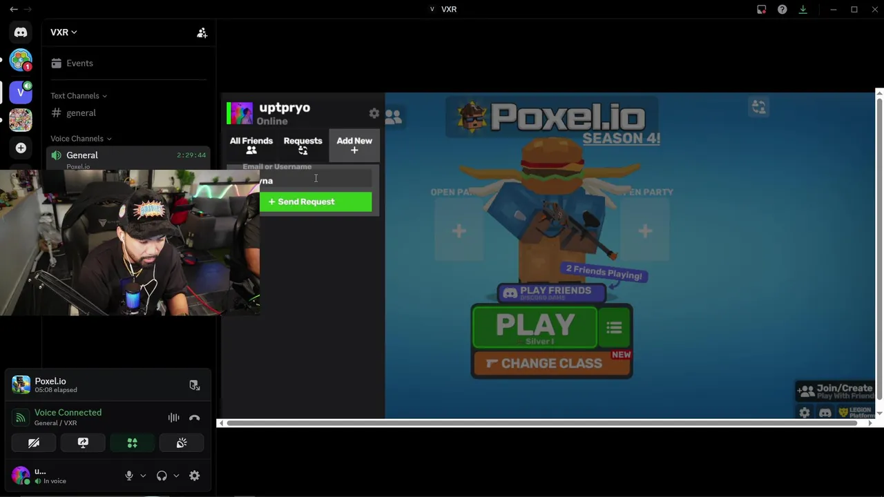Click the webcam video thumbnail
Screen dimensions: 884x497
click(x=130, y=242)
